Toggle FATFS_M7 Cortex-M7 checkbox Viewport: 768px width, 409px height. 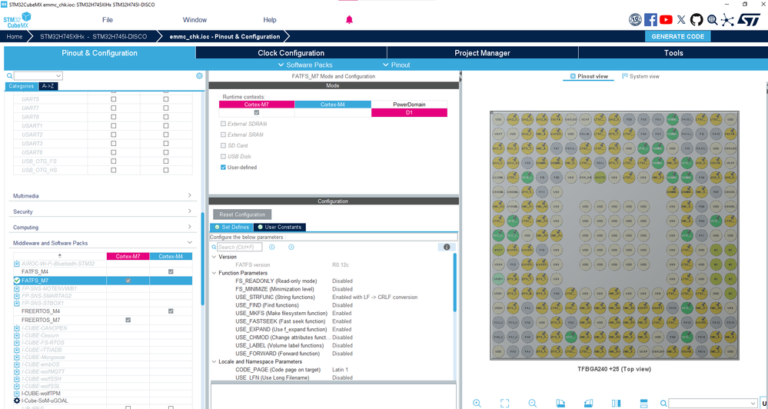coord(128,281)
